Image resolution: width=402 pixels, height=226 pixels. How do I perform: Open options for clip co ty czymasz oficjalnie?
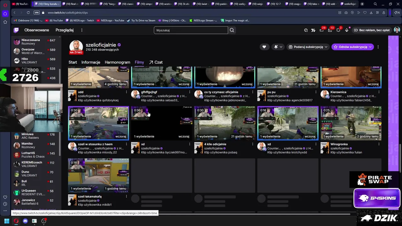pos(253,92)
